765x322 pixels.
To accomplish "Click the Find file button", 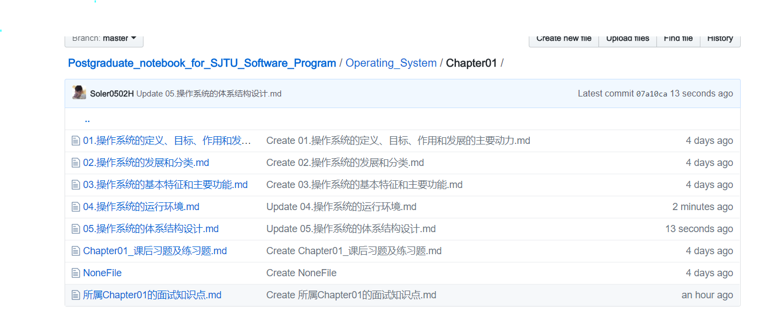I will [x=678, y=39].
